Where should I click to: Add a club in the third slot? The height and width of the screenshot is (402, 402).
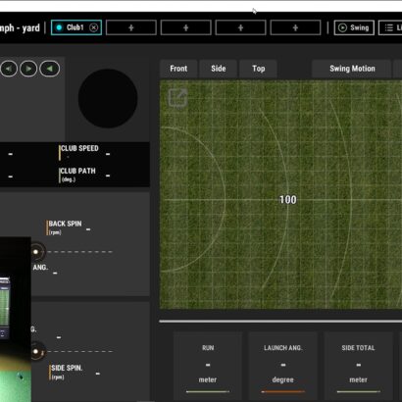coord(186,27)
